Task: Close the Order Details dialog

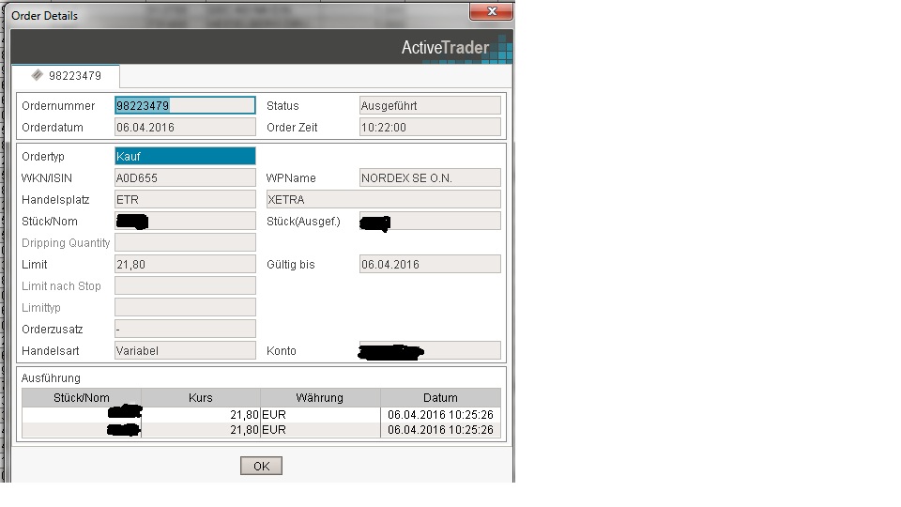Action: pos(491,12)
